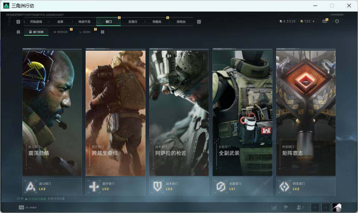Viewport: 358px width, 213px height.
Task: Open the 跨越生命线 medical department card
Action: click(115, 112)
